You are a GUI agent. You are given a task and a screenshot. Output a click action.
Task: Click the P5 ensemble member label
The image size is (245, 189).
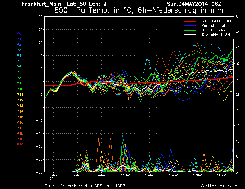19,61
